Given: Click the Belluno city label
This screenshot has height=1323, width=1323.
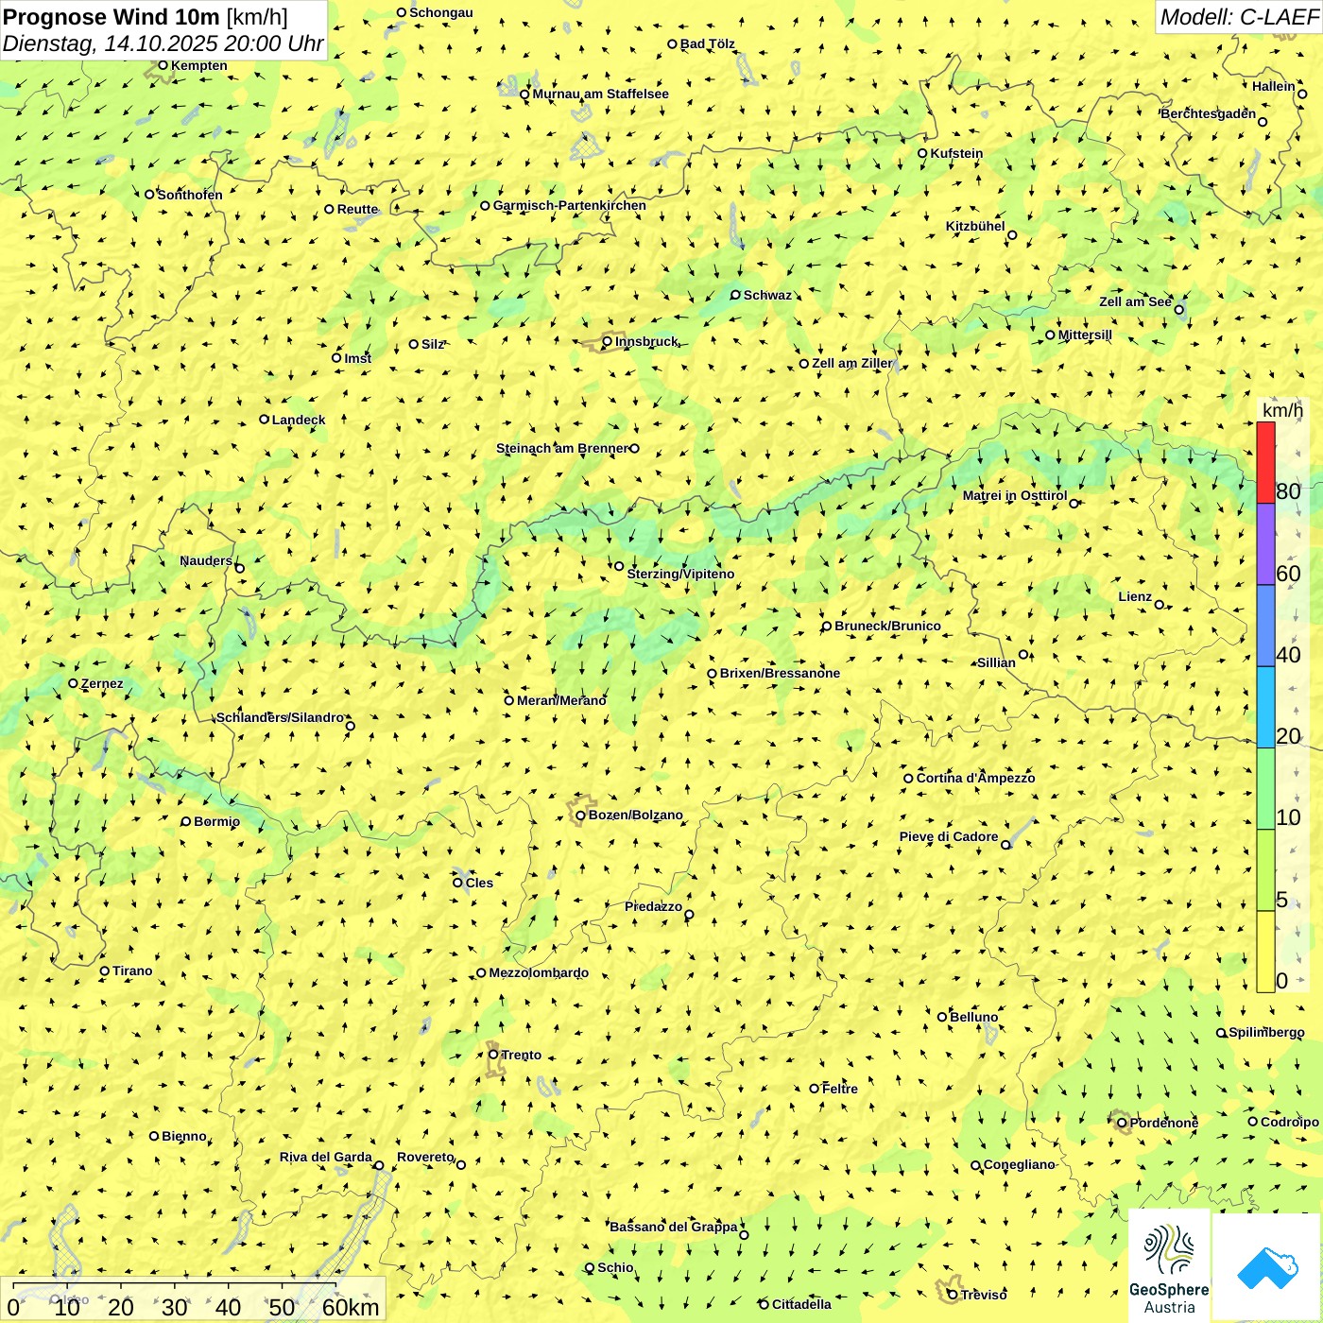Looking at the screenshot, I should (x=973, y=1017).
